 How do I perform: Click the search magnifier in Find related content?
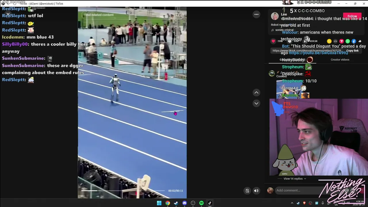point(178,15)
